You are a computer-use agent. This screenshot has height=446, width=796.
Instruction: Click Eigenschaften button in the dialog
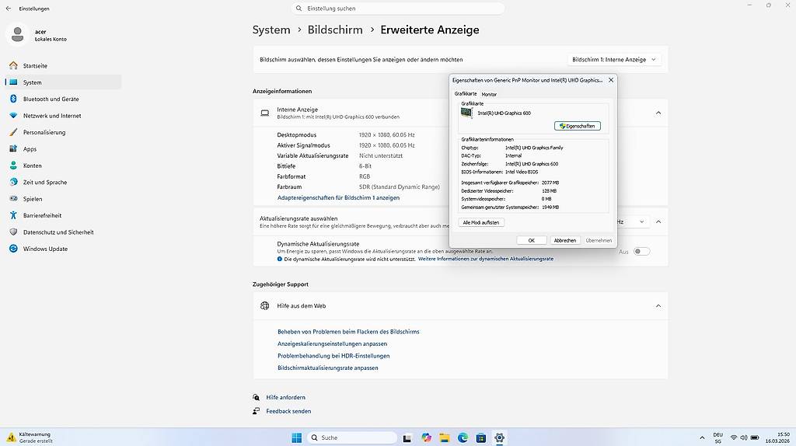[578, 126]
